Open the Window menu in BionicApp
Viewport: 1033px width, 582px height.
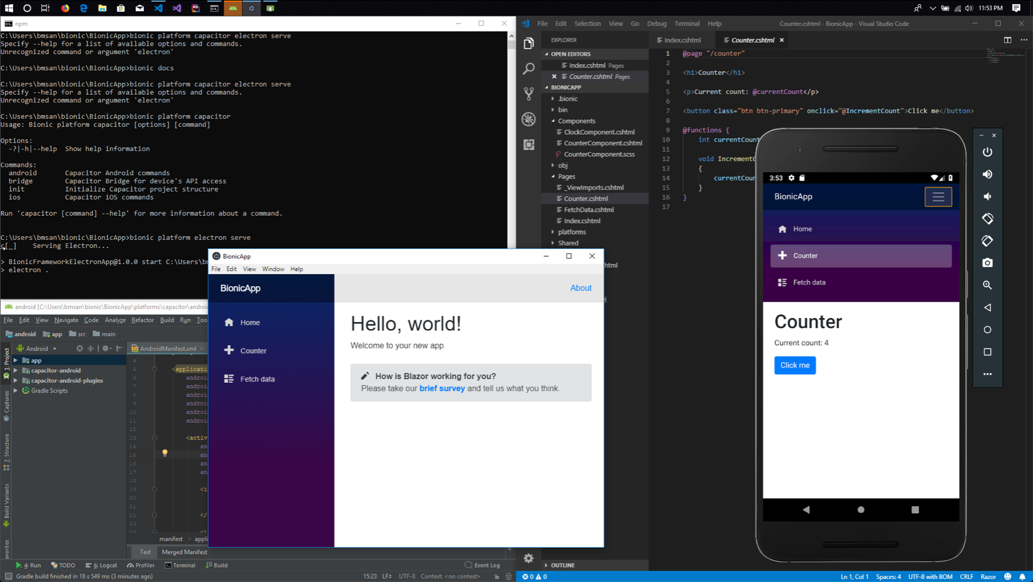tap(273, 269)
